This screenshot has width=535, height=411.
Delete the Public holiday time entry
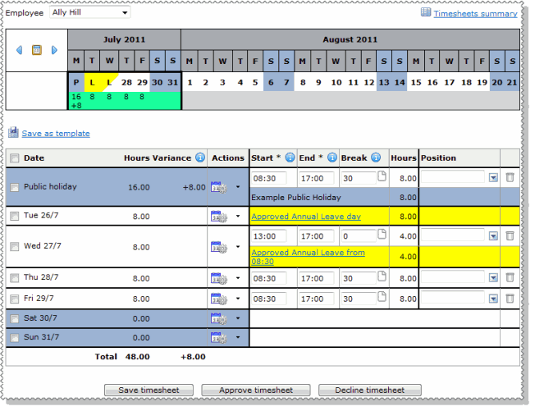pyautogui.click(x=510, y=177)
